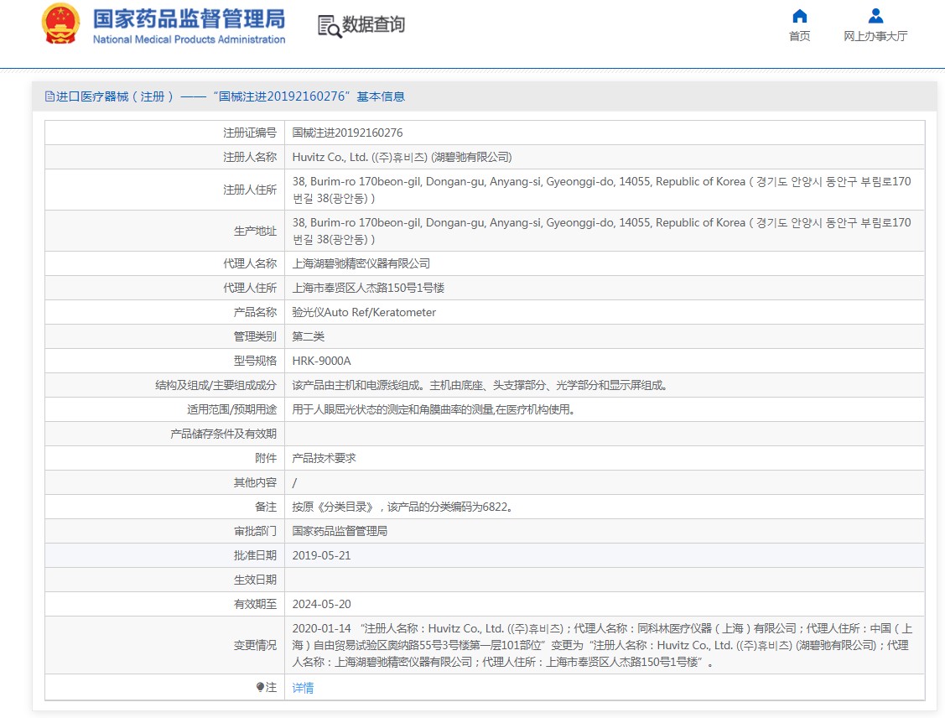Click the 生效日期 row label
The image size is (945, 718).
click(x=255, y=580)
